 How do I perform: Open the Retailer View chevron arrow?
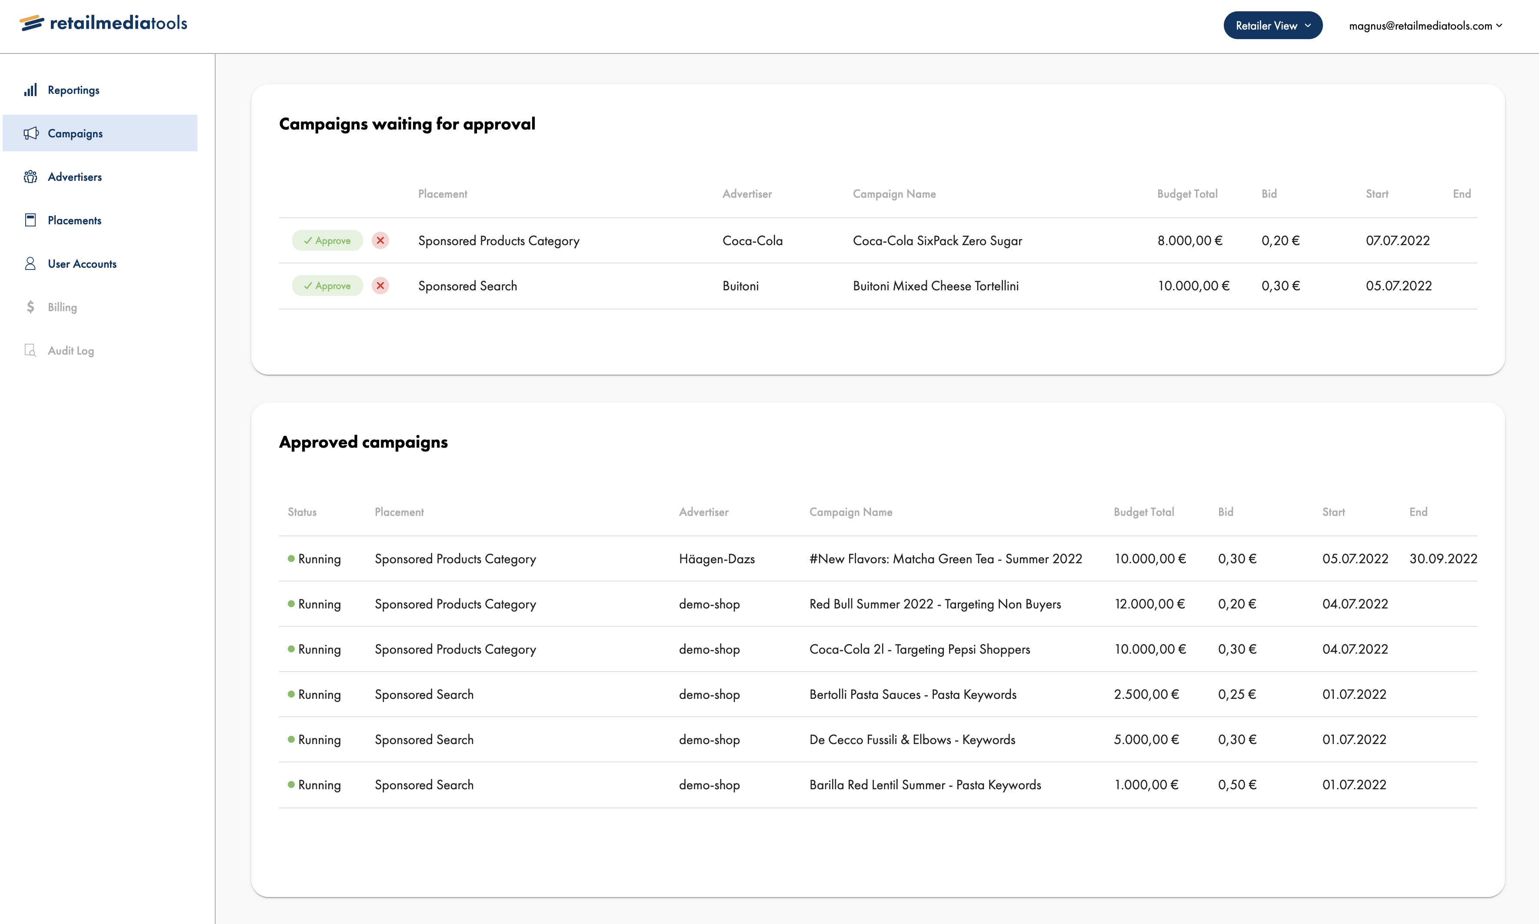click(x=1308, y=26)
